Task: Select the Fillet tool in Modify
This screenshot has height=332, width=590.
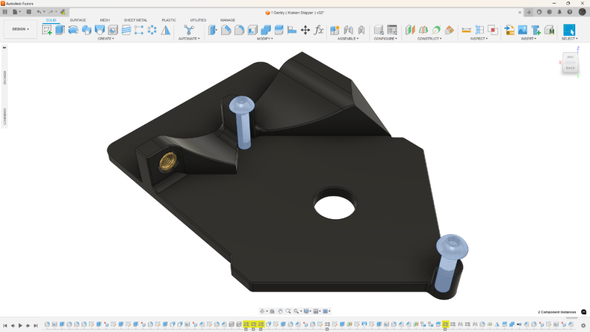Action: coord(226,30)
